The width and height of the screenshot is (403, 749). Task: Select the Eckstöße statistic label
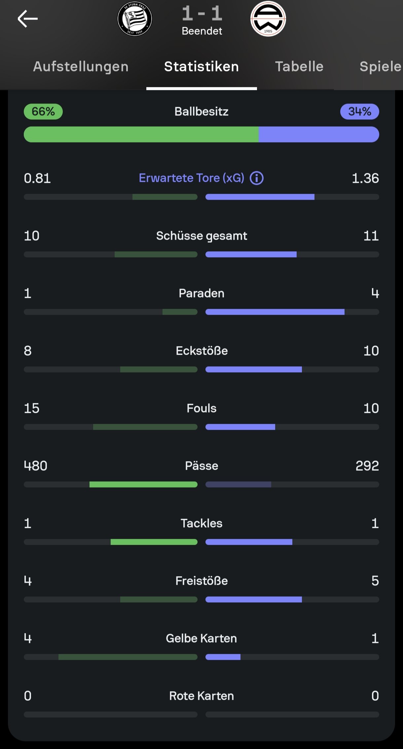[x=201, y=351]
